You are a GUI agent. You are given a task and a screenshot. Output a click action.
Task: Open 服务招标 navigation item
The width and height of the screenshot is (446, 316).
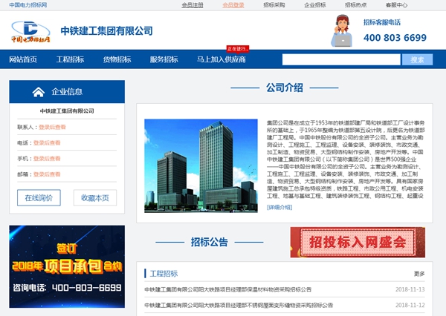(x=164, y=59)
